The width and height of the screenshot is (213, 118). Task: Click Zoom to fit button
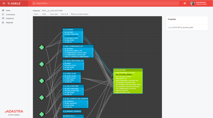(x=64, y=14)
